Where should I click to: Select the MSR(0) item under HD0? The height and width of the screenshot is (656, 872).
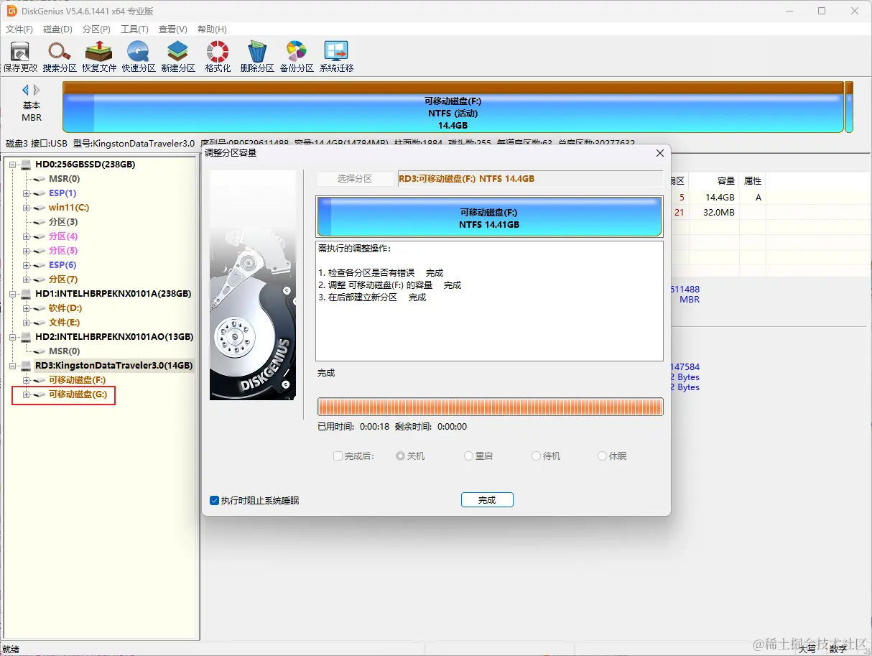pyautogui.click(x=64, y=179)
